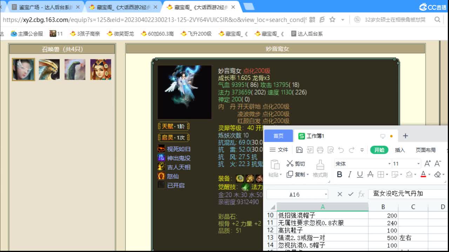Image resolution: width=449 pixels, height=252 pixels.
Task: Cancel formula entry with X icon
Action: pyautogui.click(x=340, y=194)
